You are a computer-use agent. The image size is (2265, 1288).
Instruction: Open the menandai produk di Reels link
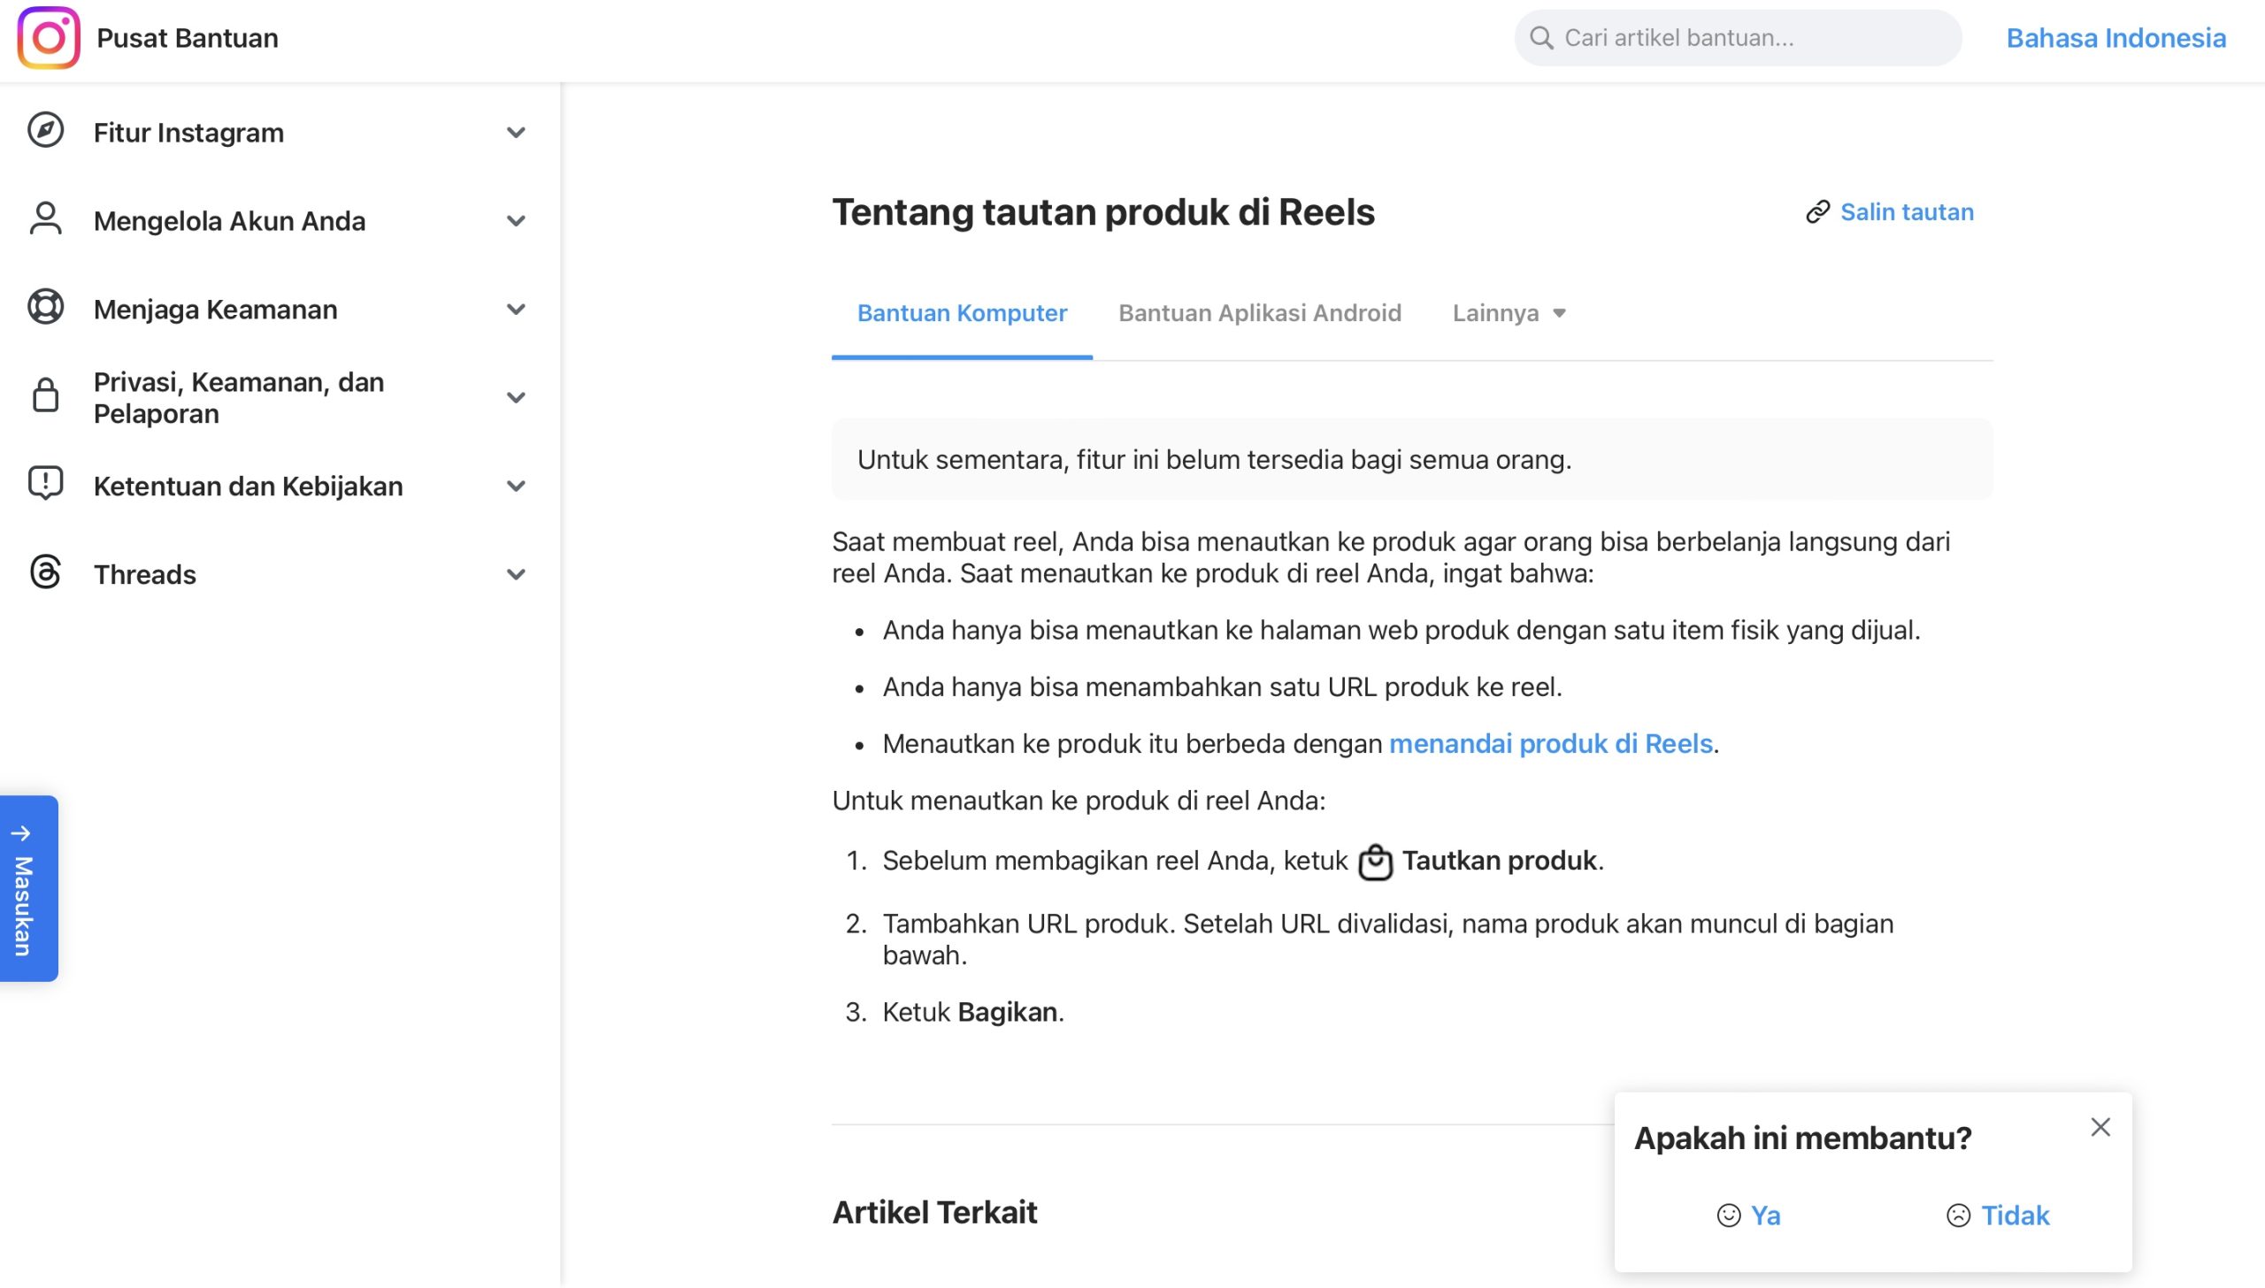(x=1550, y=744)
